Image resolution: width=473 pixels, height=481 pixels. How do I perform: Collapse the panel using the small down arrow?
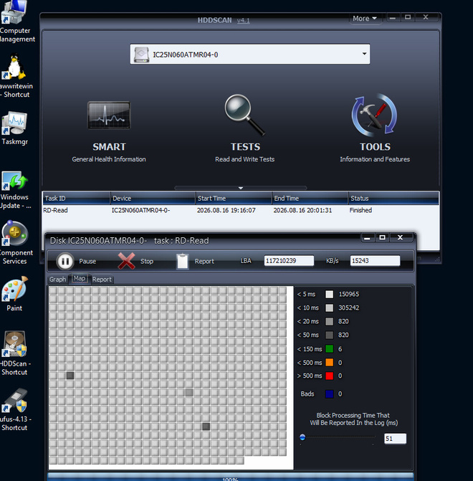[241, 188]
